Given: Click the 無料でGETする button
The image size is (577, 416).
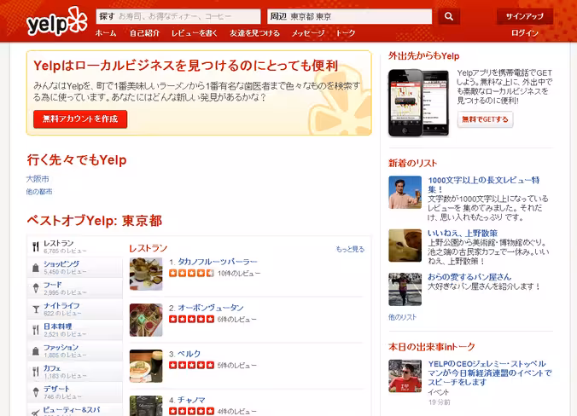Looking at the screenshot, I should click(485, 119).
